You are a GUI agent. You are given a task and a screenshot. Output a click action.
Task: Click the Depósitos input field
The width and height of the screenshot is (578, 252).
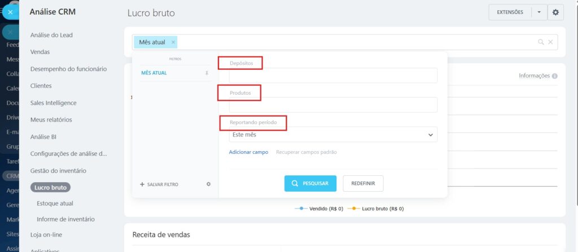tap(333, 76)
